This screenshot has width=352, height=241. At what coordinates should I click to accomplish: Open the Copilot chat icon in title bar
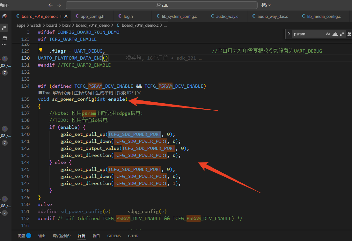[x=264, y=5]
